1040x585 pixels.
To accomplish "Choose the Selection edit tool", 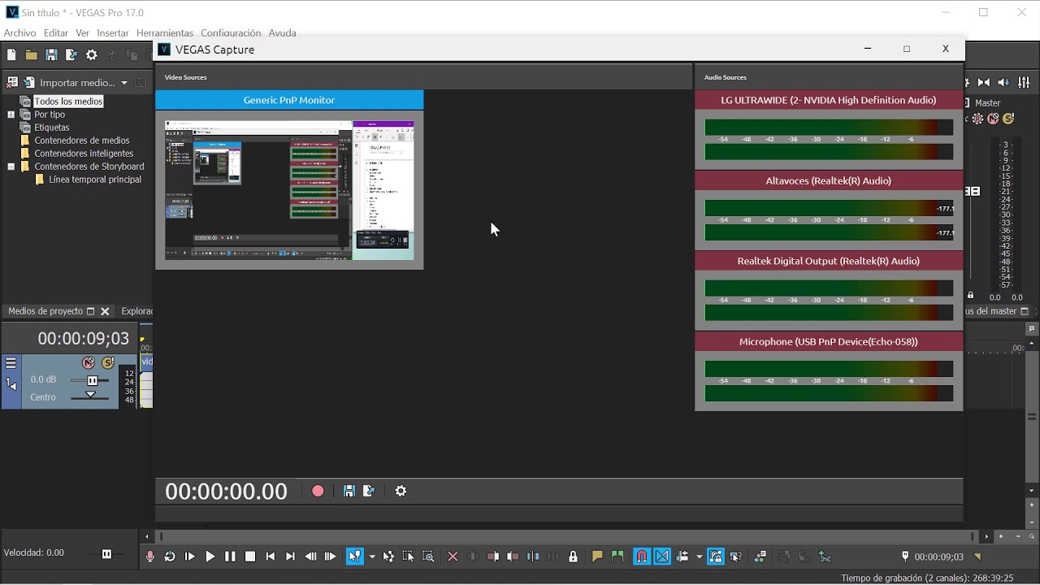I will [408, 557].
